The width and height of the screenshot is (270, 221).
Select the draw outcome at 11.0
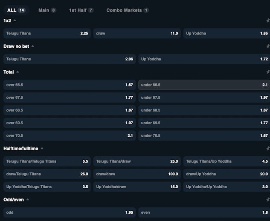coord(137,33)
